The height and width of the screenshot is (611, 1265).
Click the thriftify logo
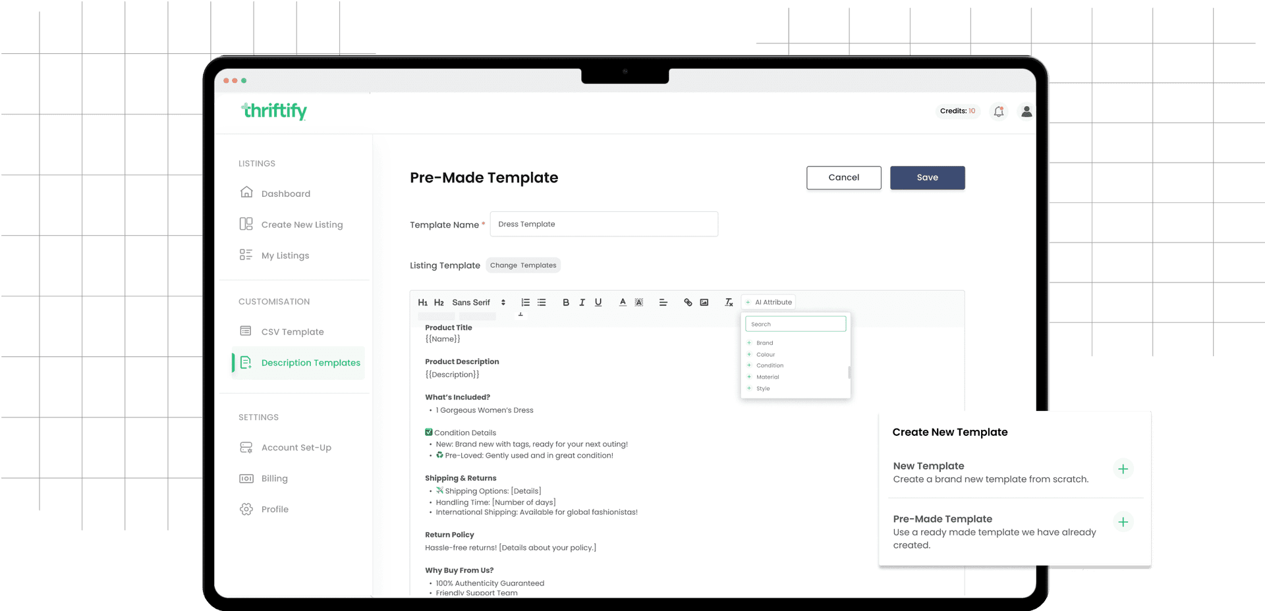click(274, 111)
